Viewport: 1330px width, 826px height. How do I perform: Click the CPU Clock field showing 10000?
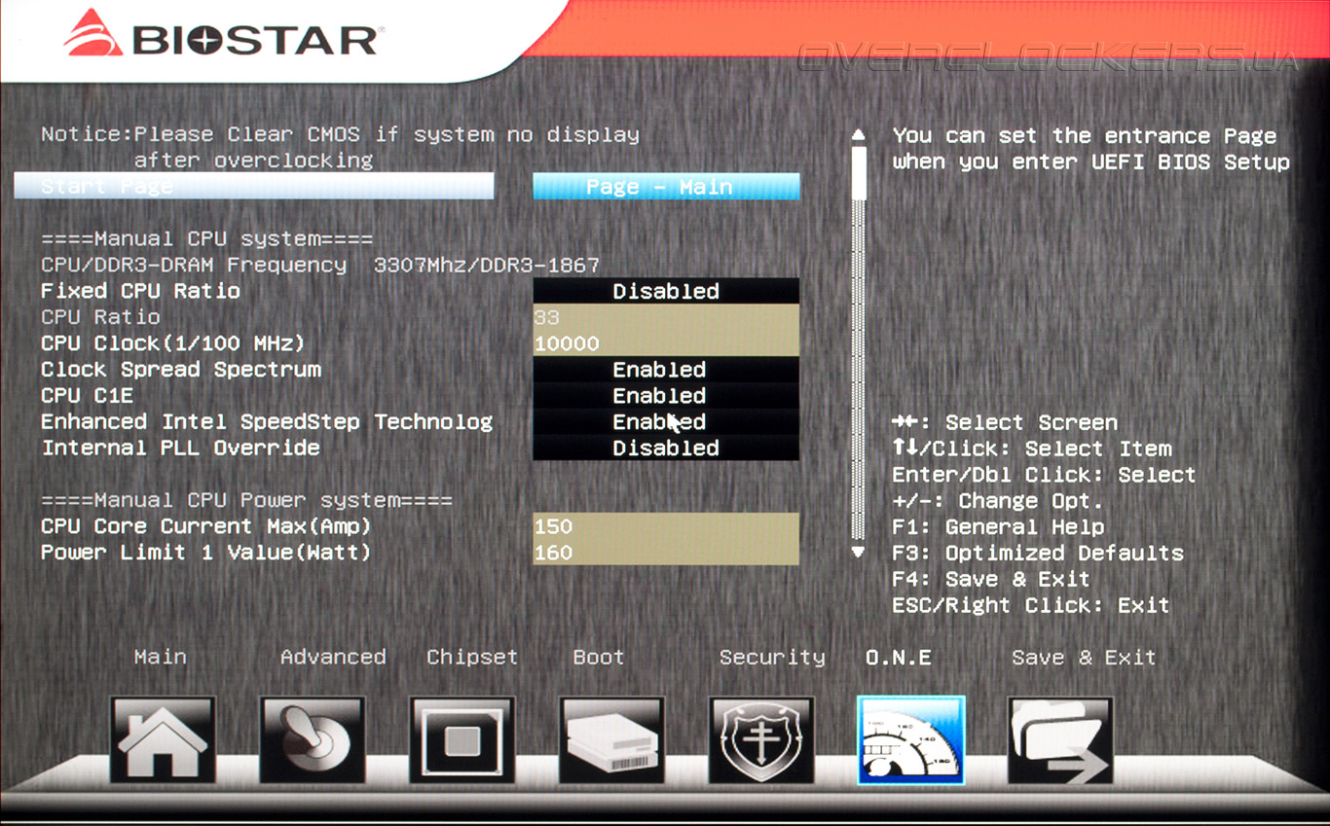coord(666,343)
